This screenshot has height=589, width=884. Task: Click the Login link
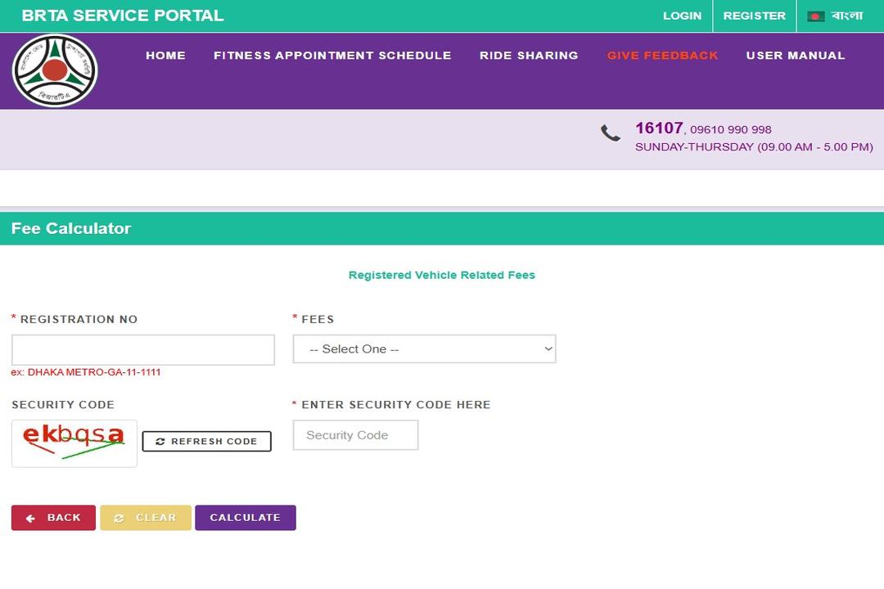pyautogui.click(x=682, y=16)
